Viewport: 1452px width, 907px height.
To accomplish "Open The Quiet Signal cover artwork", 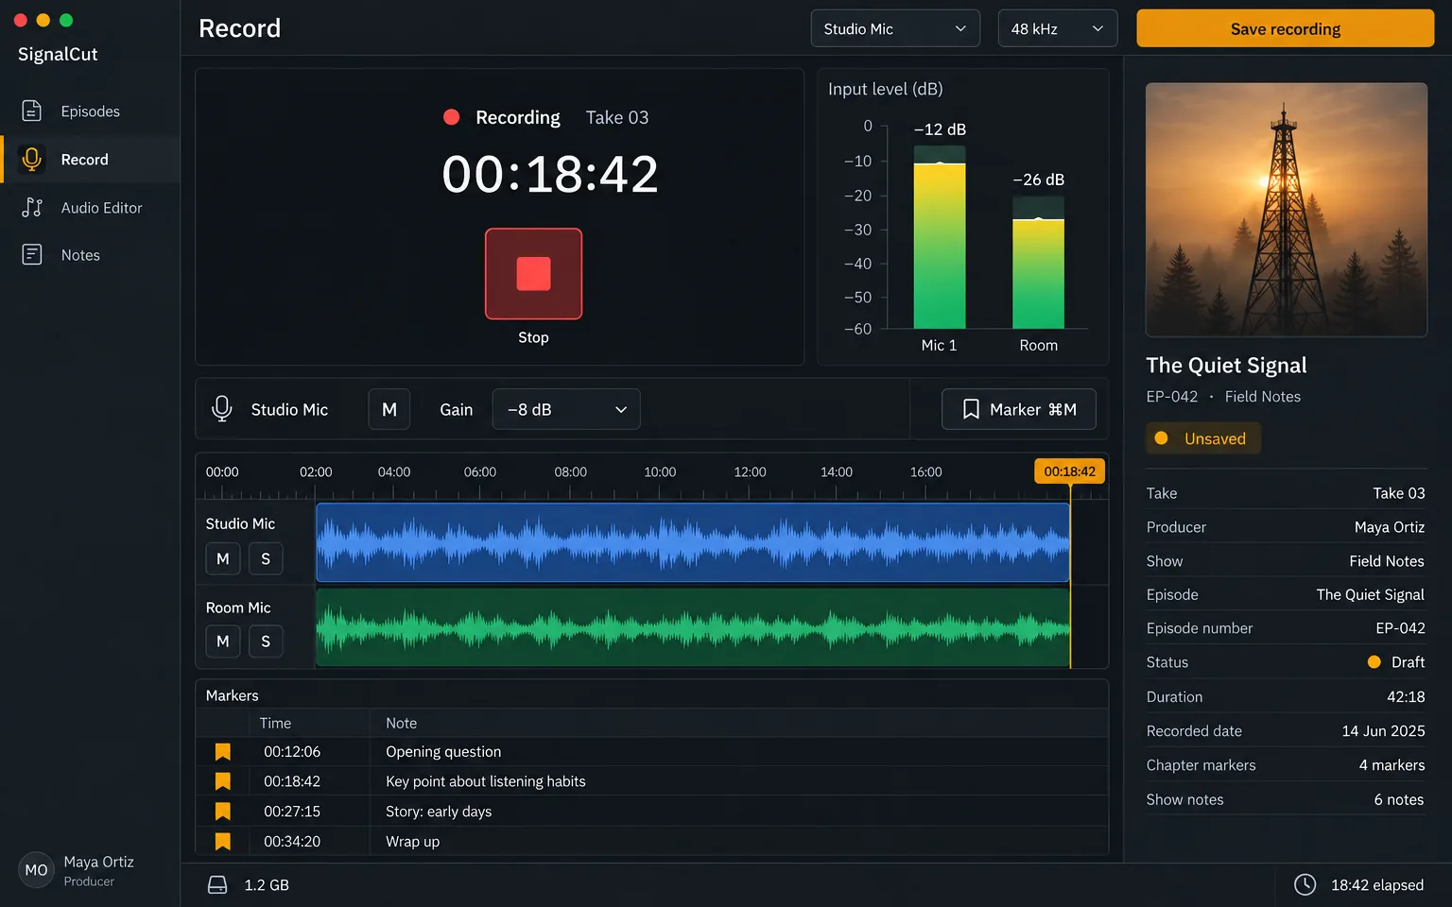I will pos(1287,210).
